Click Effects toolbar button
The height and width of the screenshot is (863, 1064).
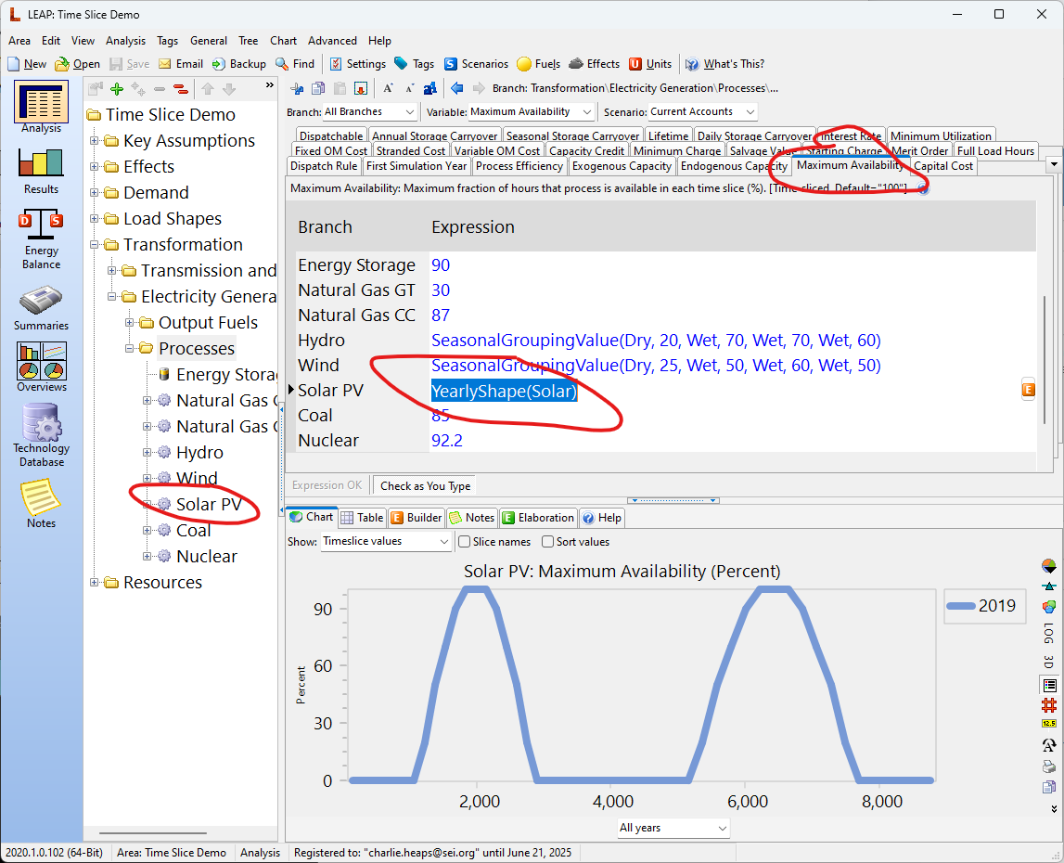pos(595,64)
